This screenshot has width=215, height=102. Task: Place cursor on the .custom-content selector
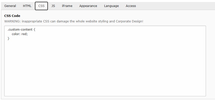[x=20, y=30]
